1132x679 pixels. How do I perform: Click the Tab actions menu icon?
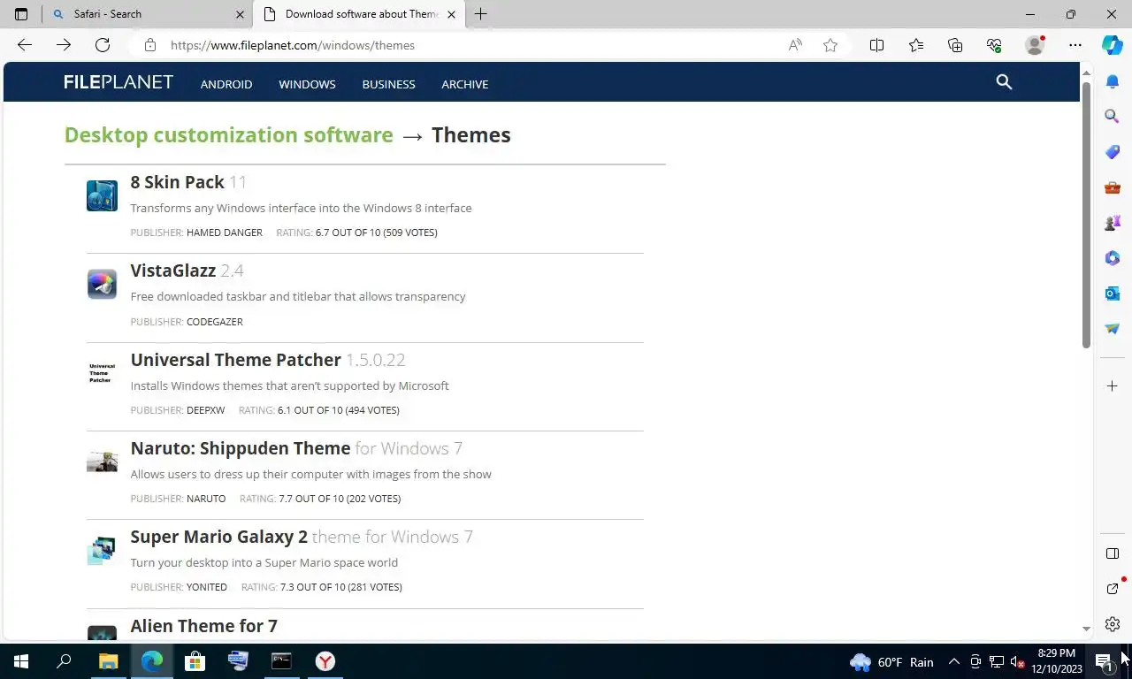(x=21, y=14)
